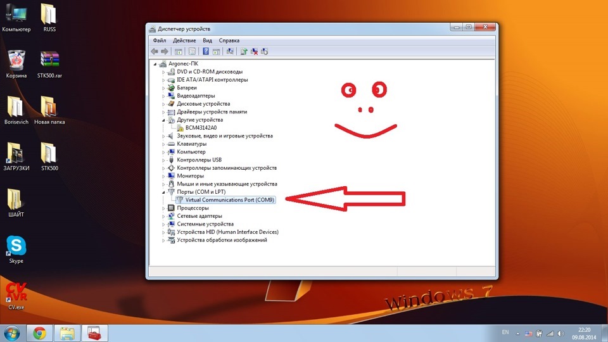This screenshot has height=342, width=608.
Task: Open the Properties toolbar icon
Action: coord(192,51)
